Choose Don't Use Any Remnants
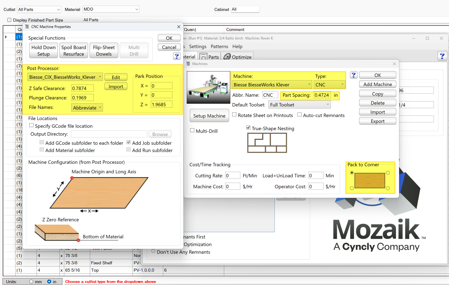The height and width of the screenshot is (285, 449). [x=153, y=251]
